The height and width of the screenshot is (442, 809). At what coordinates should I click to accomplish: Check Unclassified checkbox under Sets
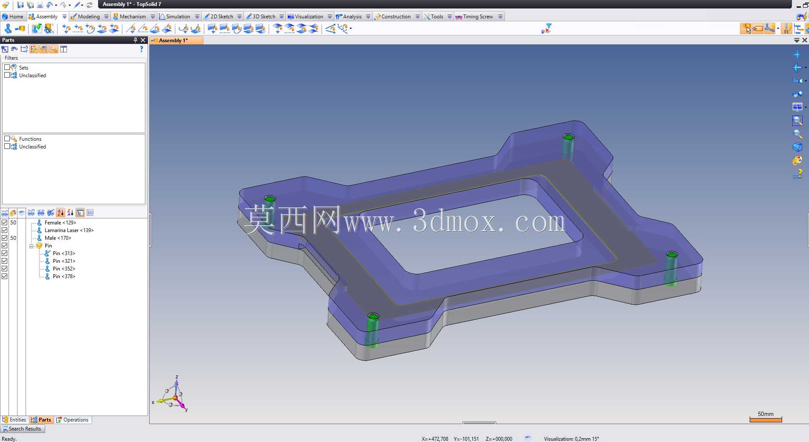coord(7,75)
